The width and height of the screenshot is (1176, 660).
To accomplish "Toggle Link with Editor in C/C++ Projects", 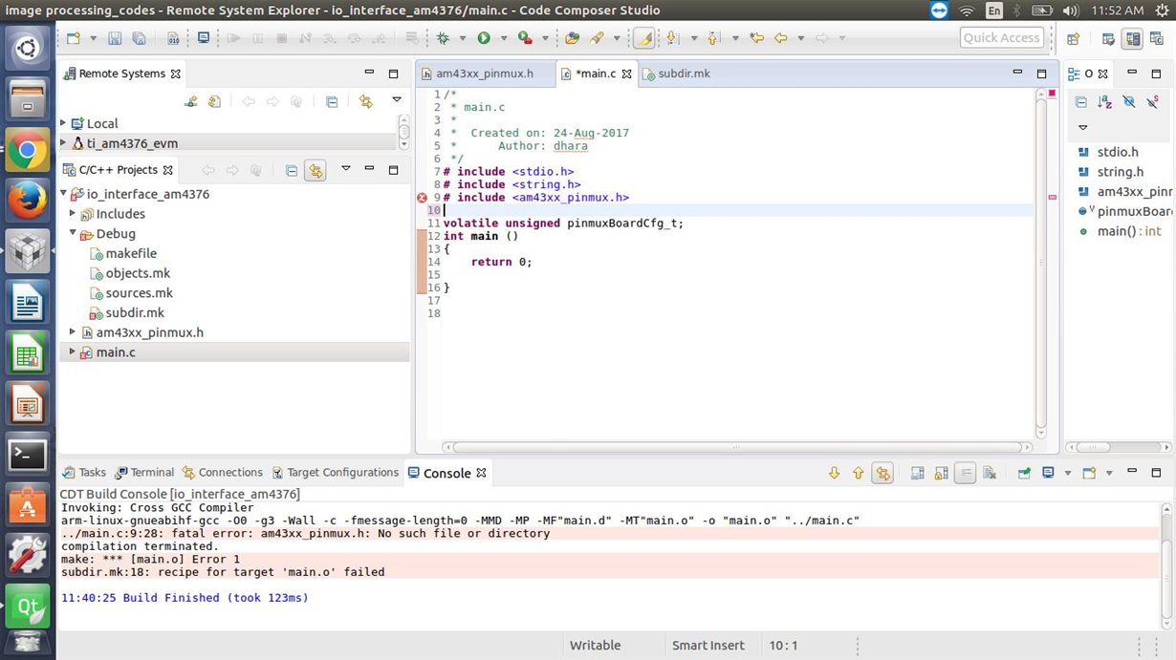I will pos(316,170).
